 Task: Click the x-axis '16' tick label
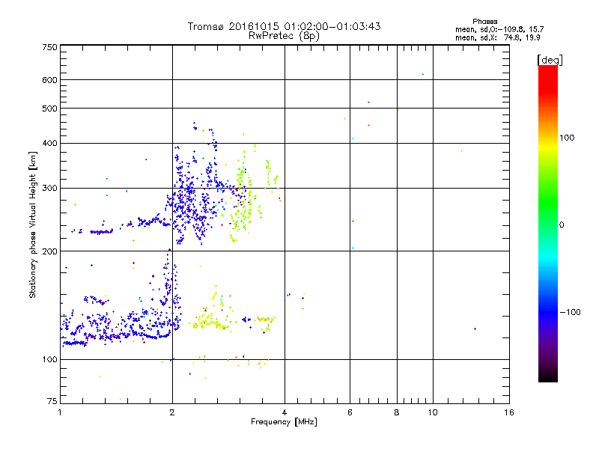pos(509,412)
